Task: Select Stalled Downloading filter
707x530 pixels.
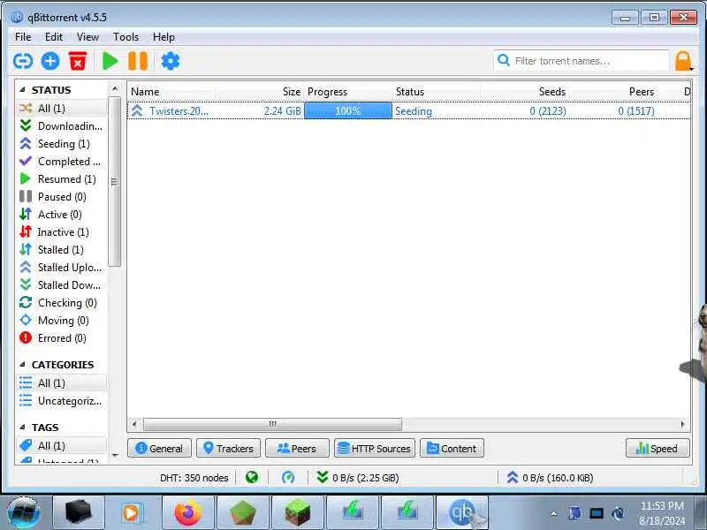Action: (62, 284)
